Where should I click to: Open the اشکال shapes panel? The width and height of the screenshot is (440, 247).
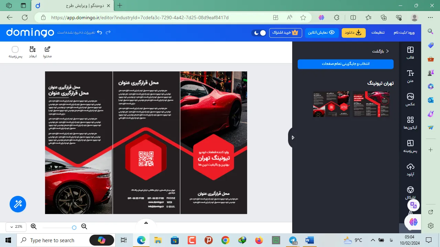(x=410, y=193)
